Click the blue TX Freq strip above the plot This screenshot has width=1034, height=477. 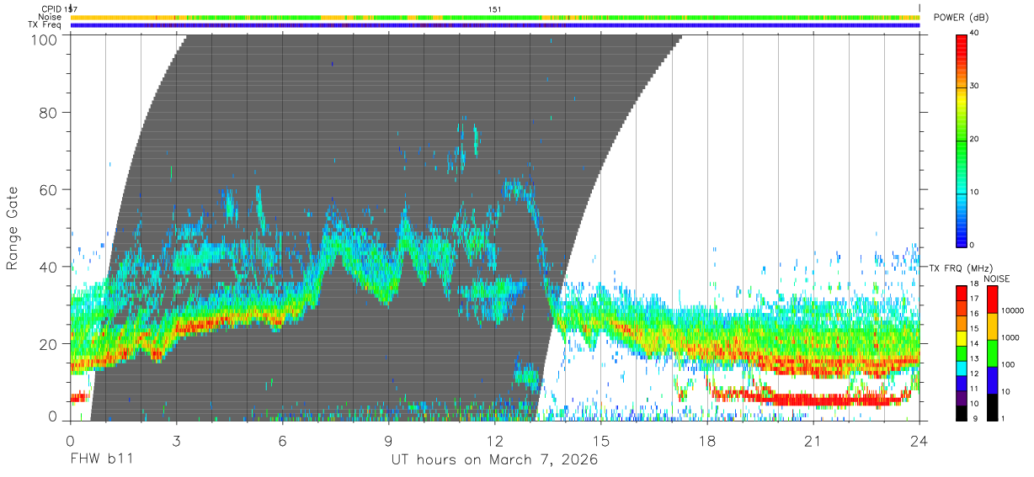point(495,25)
